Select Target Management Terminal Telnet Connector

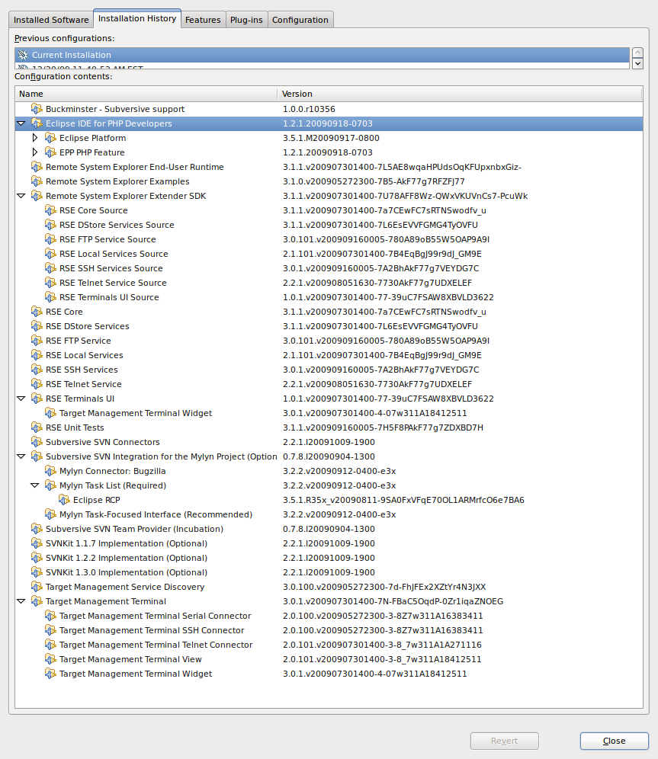pos(329,645)
